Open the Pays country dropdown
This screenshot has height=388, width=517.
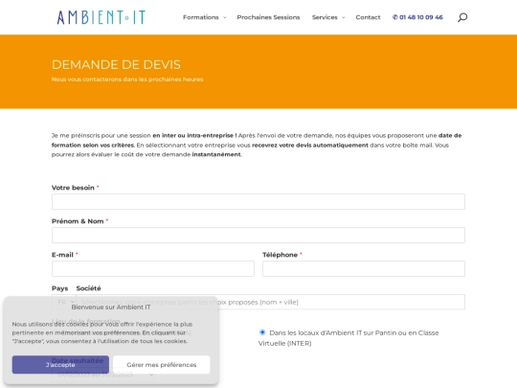tap(64, 302)
